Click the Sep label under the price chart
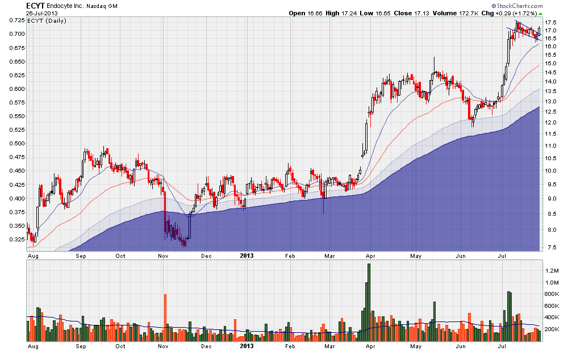The image size is (568, 351). [81, 256]
